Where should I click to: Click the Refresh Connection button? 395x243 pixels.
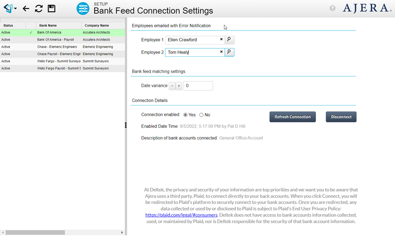coord(293,117)
